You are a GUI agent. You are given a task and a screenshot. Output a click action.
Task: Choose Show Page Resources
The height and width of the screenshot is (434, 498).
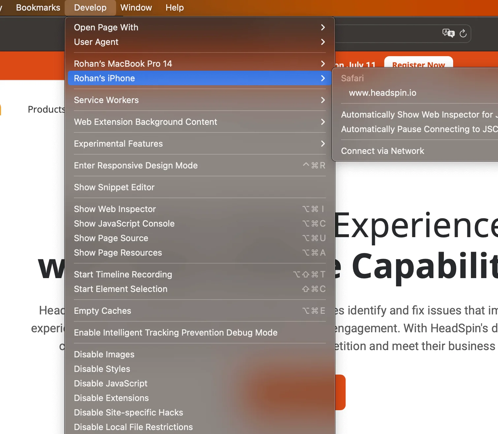200,253
